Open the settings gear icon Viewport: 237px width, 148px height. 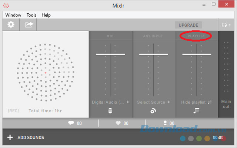click(11, 25)
